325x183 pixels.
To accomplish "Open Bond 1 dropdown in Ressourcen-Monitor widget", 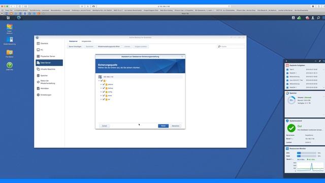I will [290, 159].
